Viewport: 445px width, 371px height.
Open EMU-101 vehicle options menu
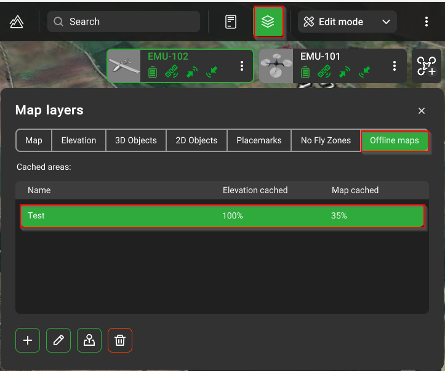395,66
